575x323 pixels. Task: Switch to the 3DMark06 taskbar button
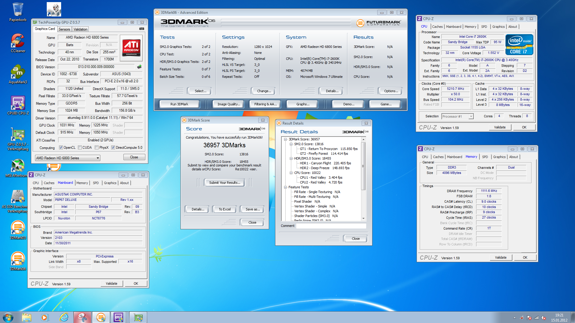click(101, 317)
